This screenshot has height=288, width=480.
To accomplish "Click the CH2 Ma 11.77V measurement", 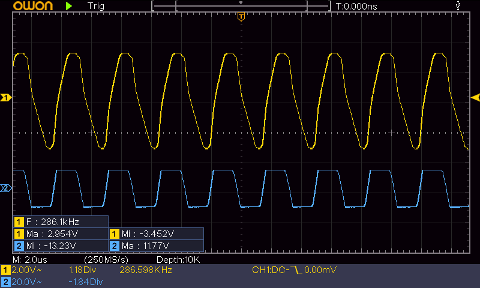I will (x=156, y=246).
